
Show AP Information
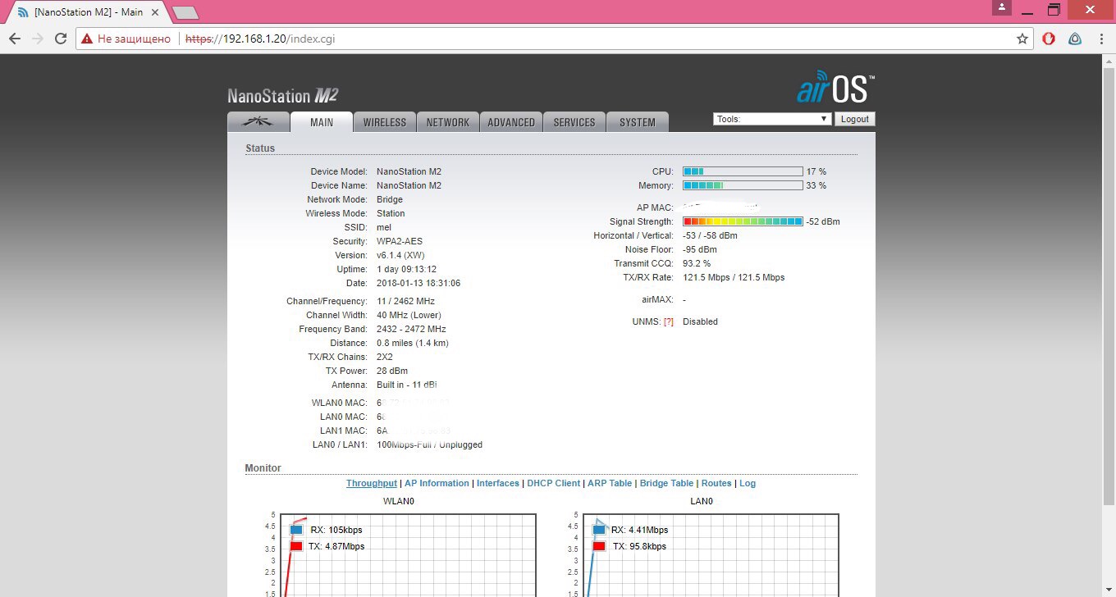tap(437, 483)
